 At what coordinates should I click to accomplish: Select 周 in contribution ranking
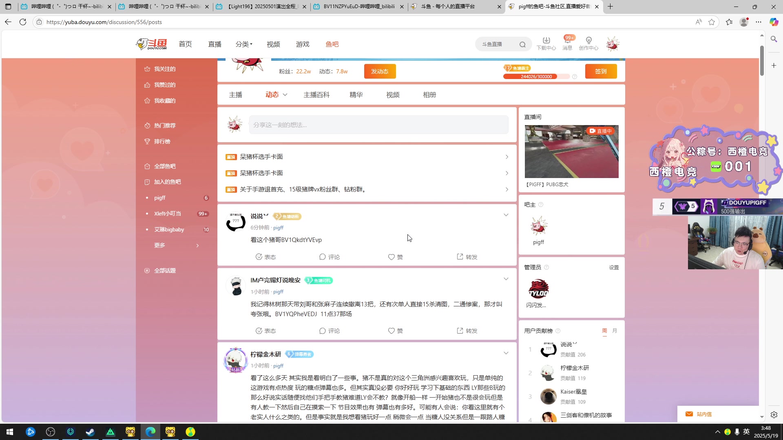(604, 331)
